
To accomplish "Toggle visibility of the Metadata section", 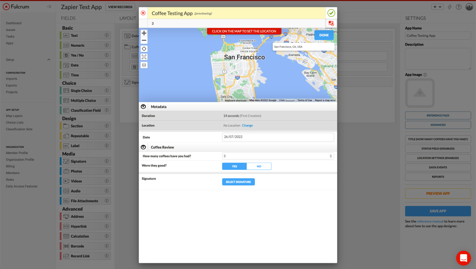I will 143,107.
